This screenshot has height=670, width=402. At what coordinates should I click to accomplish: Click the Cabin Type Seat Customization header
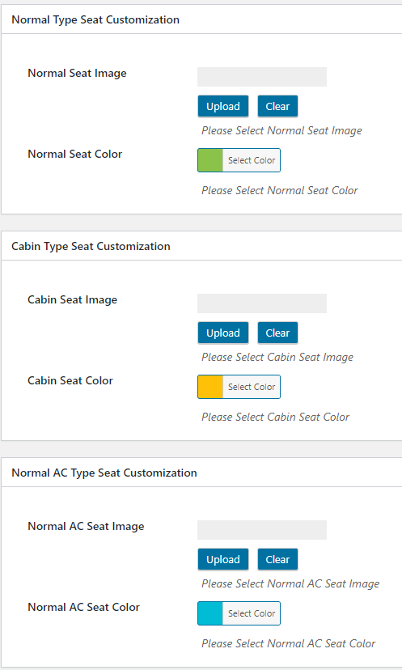click(91, 246)
